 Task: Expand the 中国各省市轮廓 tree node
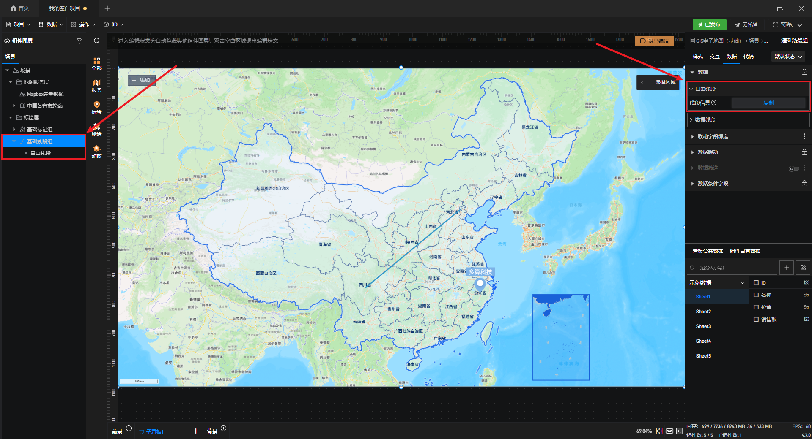[14, 106]
